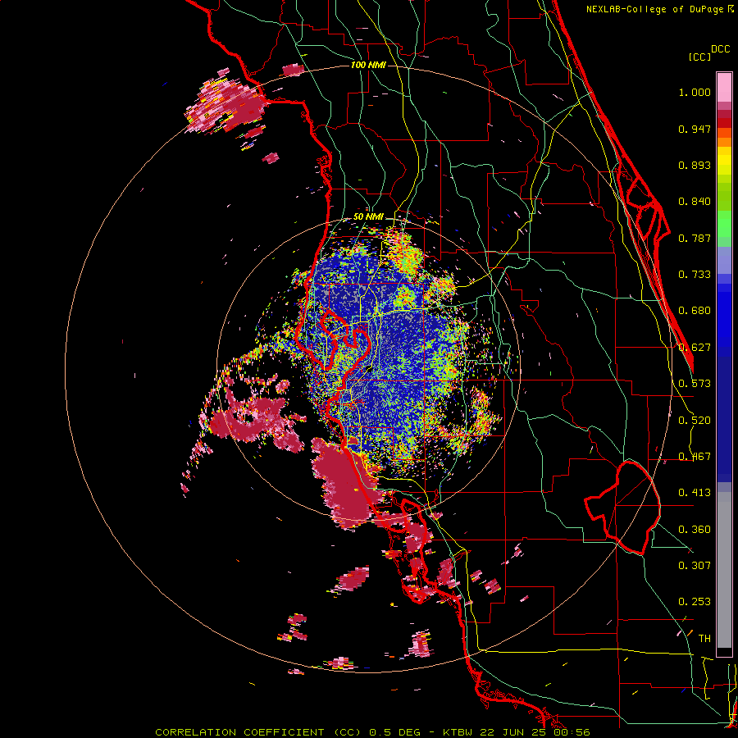Viewport: 738px width, 738px height.
Task: Click the 0.5 DEG elevation text
Action: [394, 732]
